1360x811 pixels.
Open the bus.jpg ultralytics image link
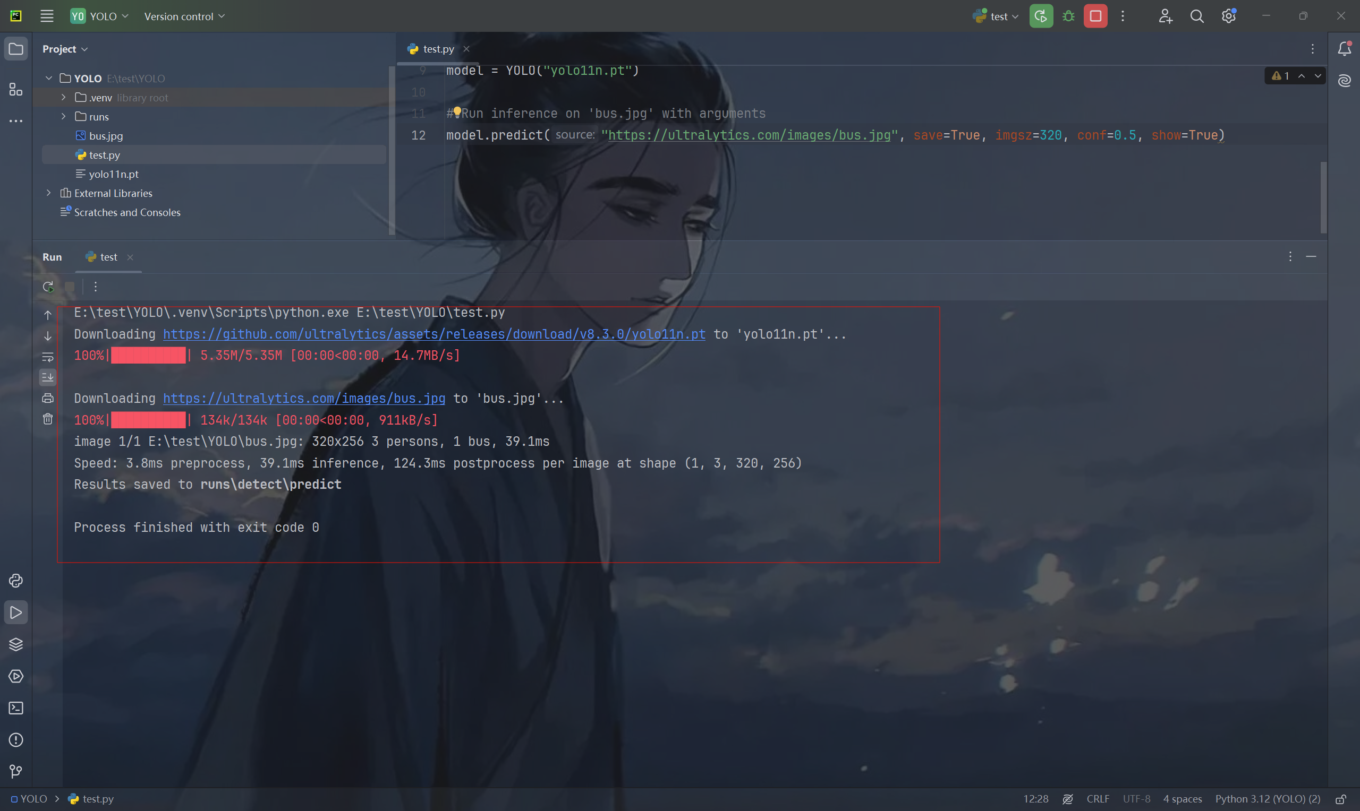pos(304,399)
